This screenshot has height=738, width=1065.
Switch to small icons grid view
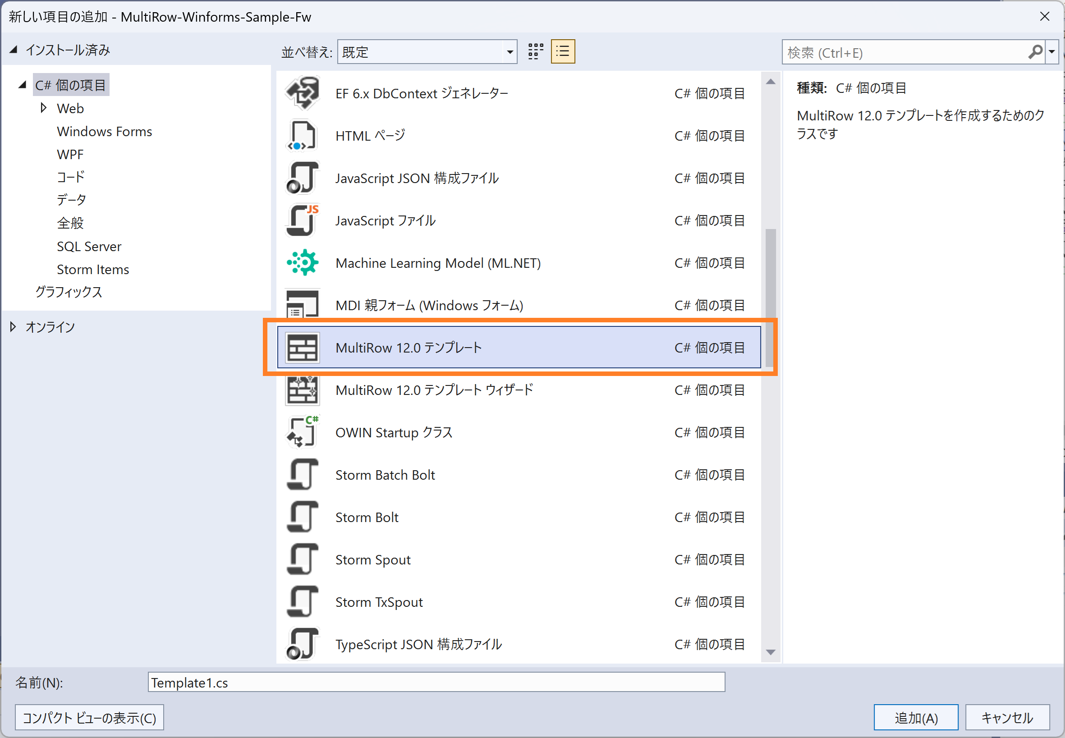tap(536, 51)
